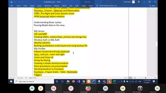Open File Explorer from taskbar
166x93 pixels.
(x=68, y=81)
